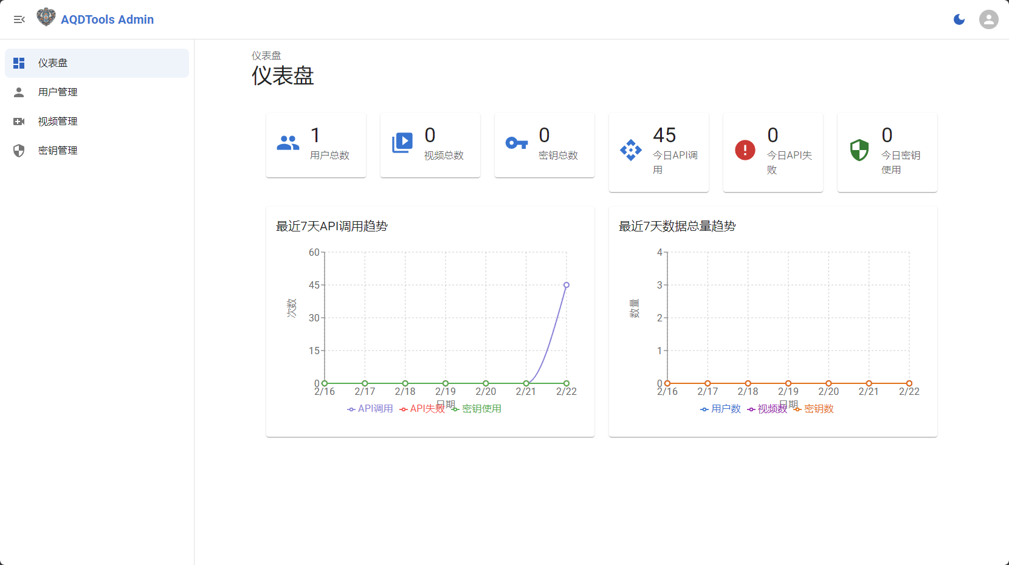Viewport: 1009px width, 565px height.
Task: Toggle the 密钥使用 legend entry
Action: [477, 409]
